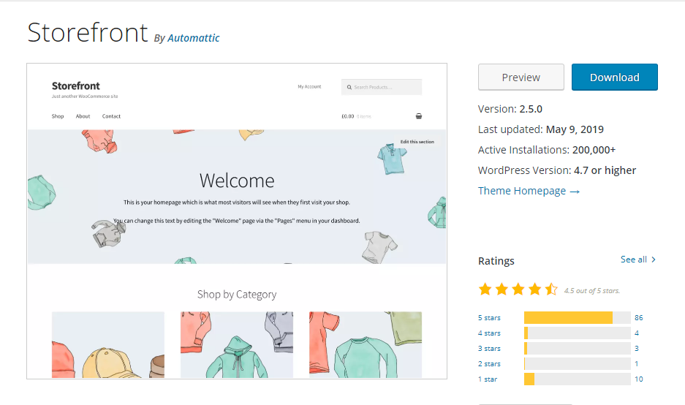Open the Automattic author link
Viewport: 685px width, 405px height.
click(x=193, y=39)
